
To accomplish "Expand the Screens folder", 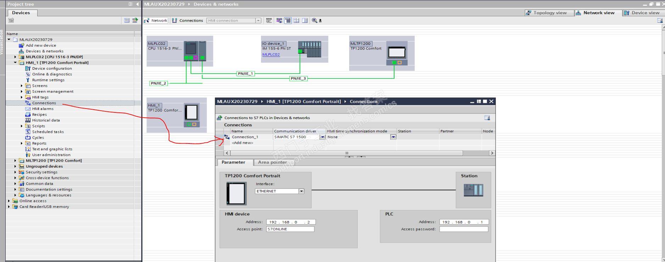I will tap(22, 86).
